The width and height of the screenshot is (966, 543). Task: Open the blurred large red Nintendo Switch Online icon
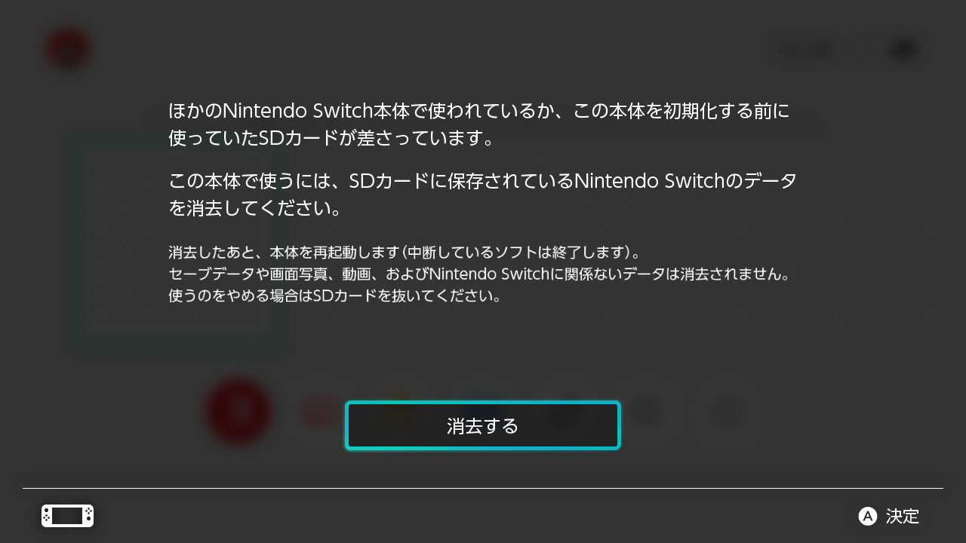click(238, 412)
